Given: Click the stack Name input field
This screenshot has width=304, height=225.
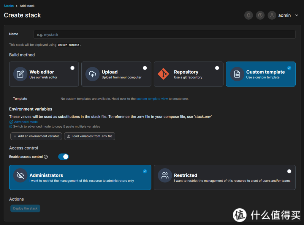Looking at the screenshot, I should pos(164,34).
